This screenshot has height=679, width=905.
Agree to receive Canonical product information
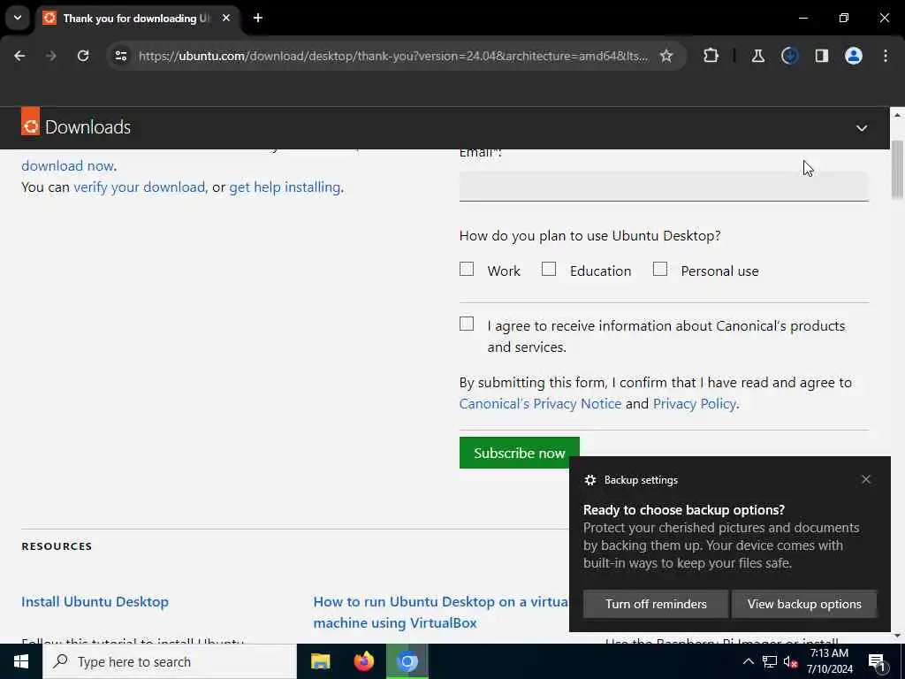pyautogui.click(x=467, y=324)
